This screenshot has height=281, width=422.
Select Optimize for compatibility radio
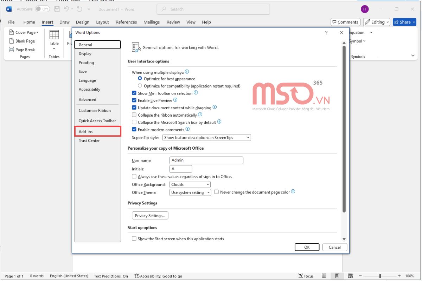(x=140, y=86)
